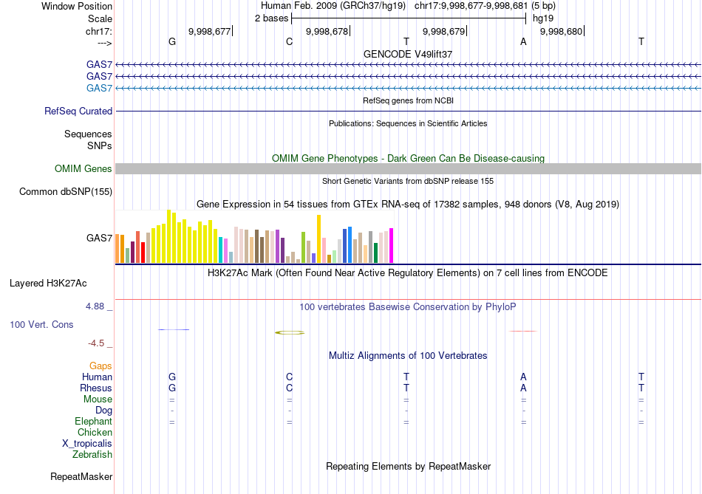The width and height of the screenshot is (702, 494).
Task: Open Repeating Elements by RepeatMasker title
Action: (408, 466)
